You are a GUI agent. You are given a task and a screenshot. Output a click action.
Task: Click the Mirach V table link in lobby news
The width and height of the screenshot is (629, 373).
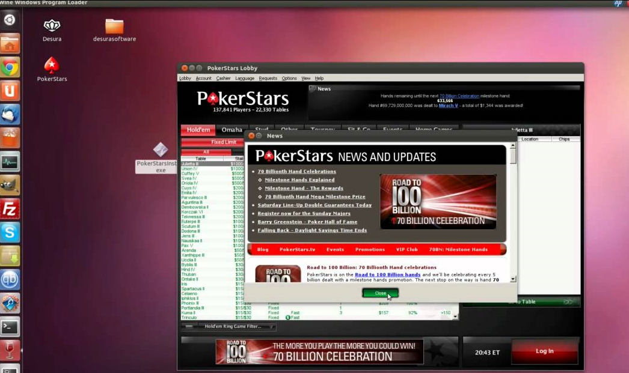click(448, 106)
